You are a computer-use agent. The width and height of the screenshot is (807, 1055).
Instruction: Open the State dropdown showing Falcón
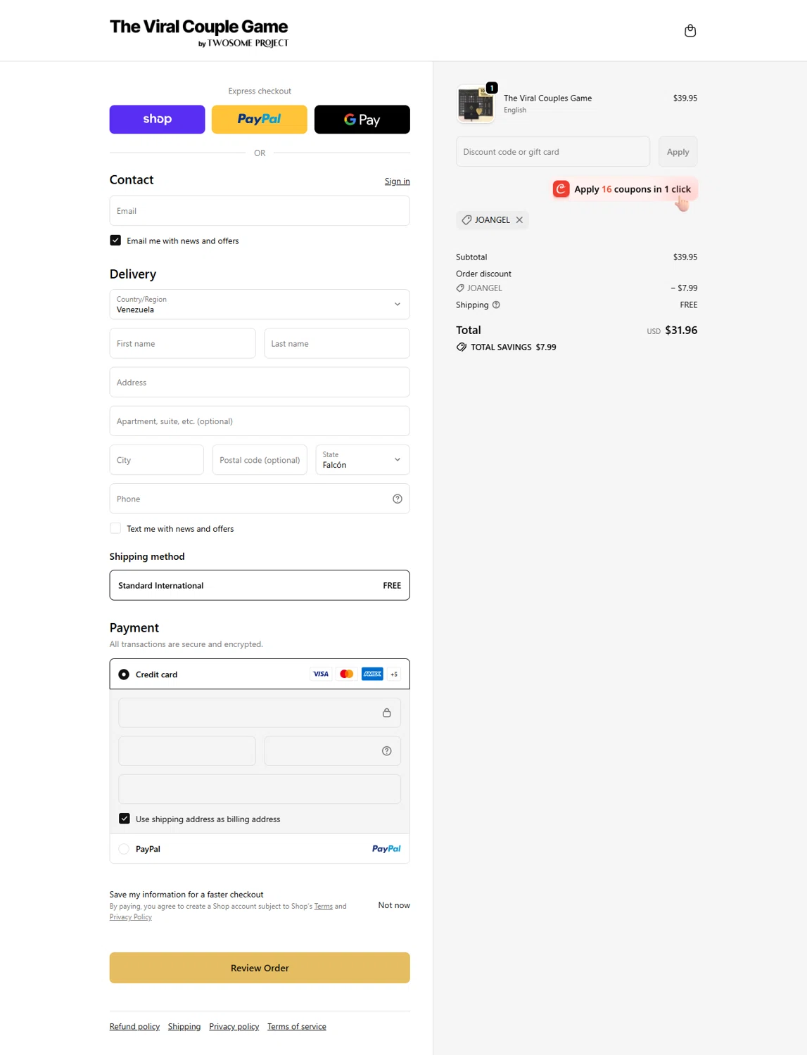click(362, 460)
